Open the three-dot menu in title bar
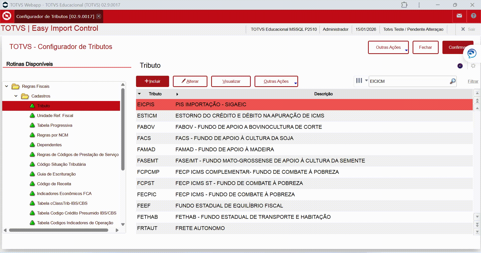 (x=419, y=5)
